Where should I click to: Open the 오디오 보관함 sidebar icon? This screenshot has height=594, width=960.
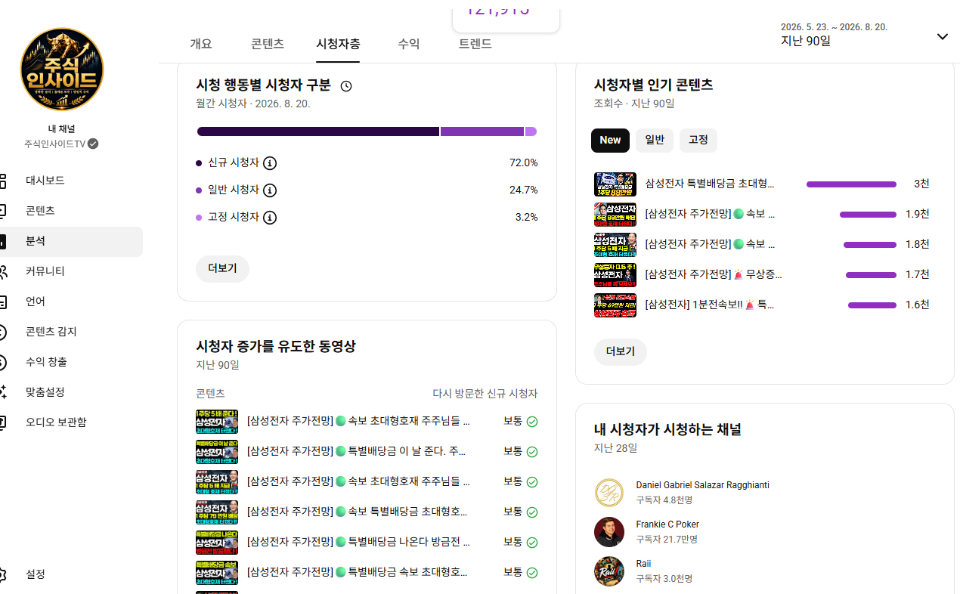click(2, 422)
